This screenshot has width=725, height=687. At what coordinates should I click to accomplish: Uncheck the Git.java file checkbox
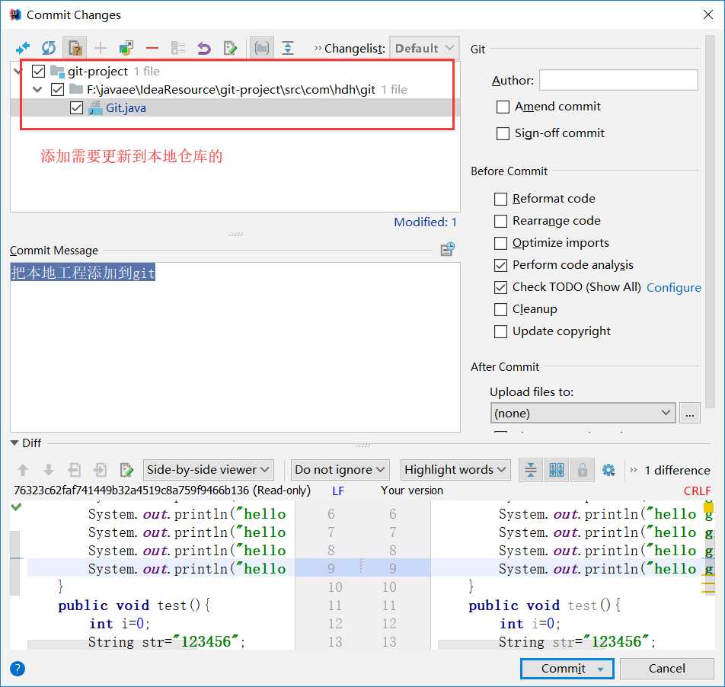[76, 107]
